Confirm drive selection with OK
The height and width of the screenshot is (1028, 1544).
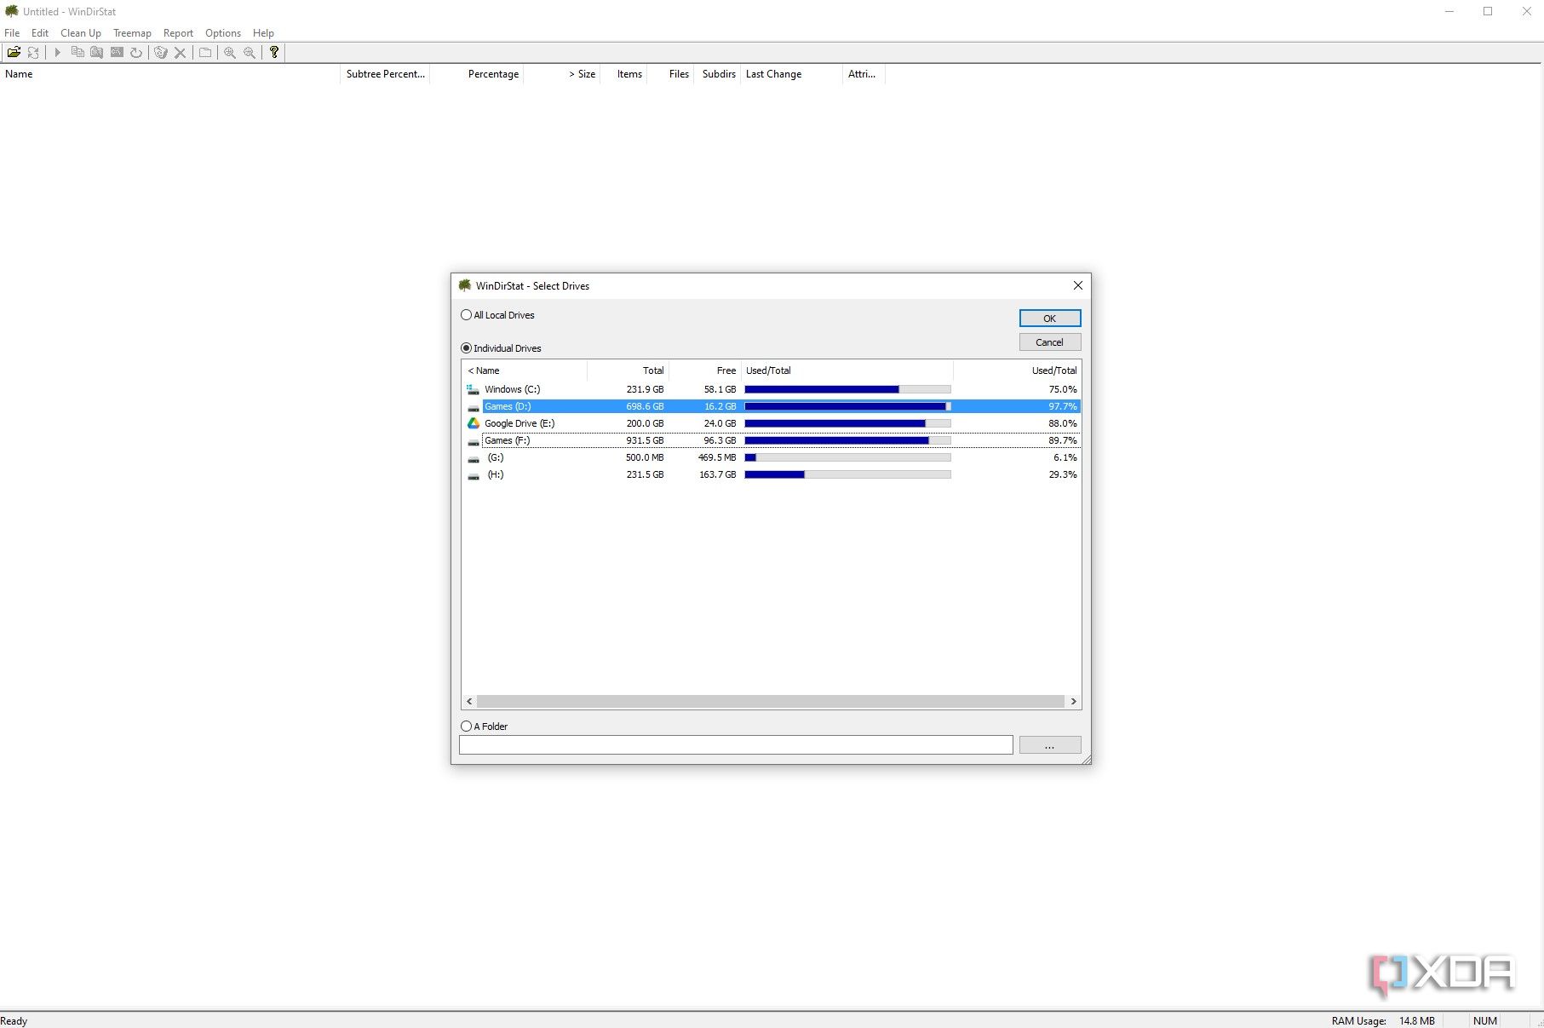pos(1050,318)
